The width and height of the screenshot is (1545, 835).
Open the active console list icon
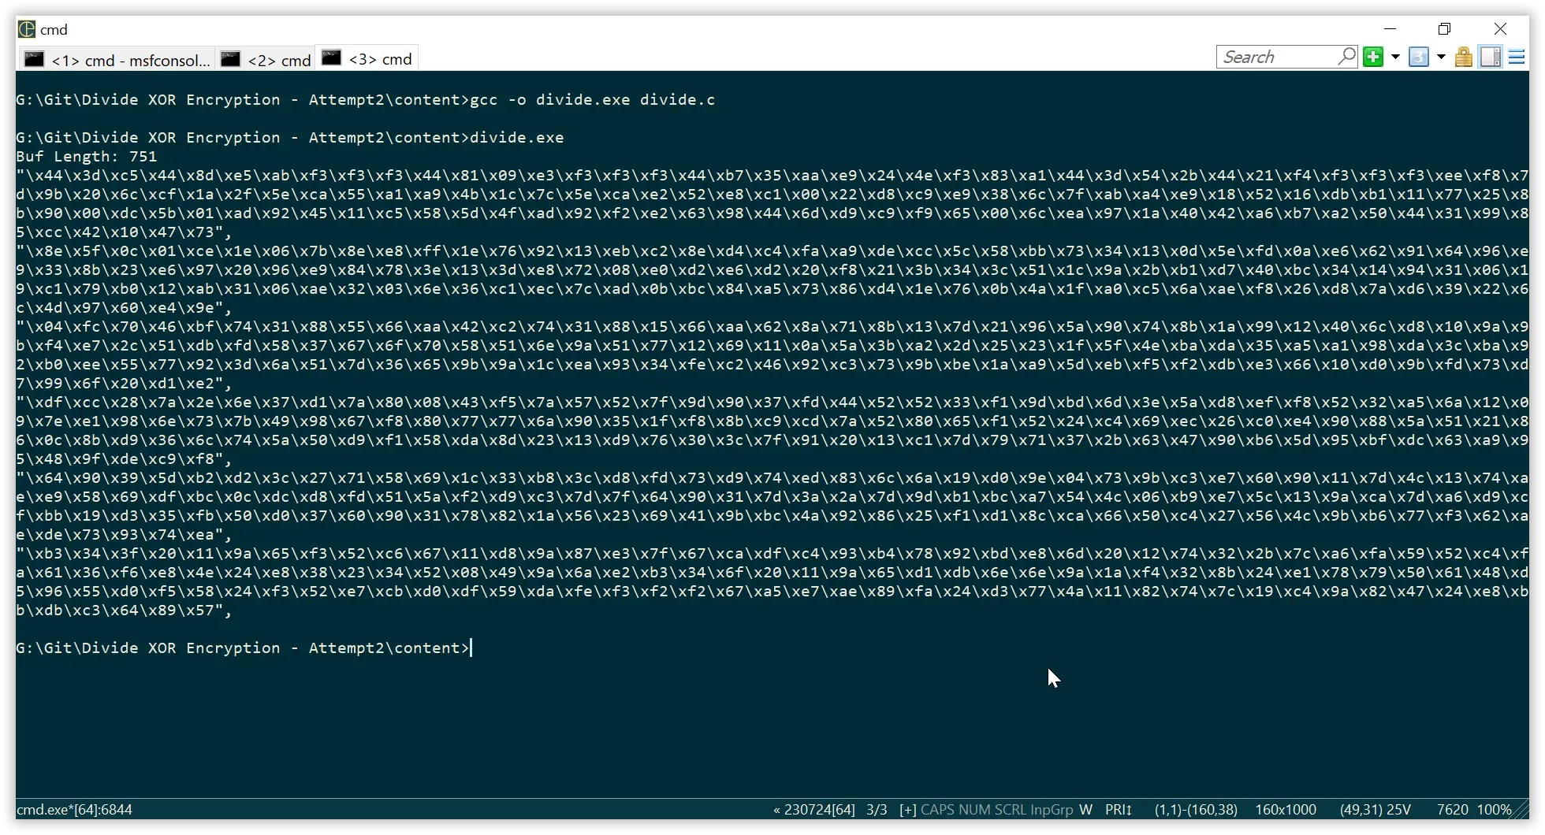(x=1419, y=57)
